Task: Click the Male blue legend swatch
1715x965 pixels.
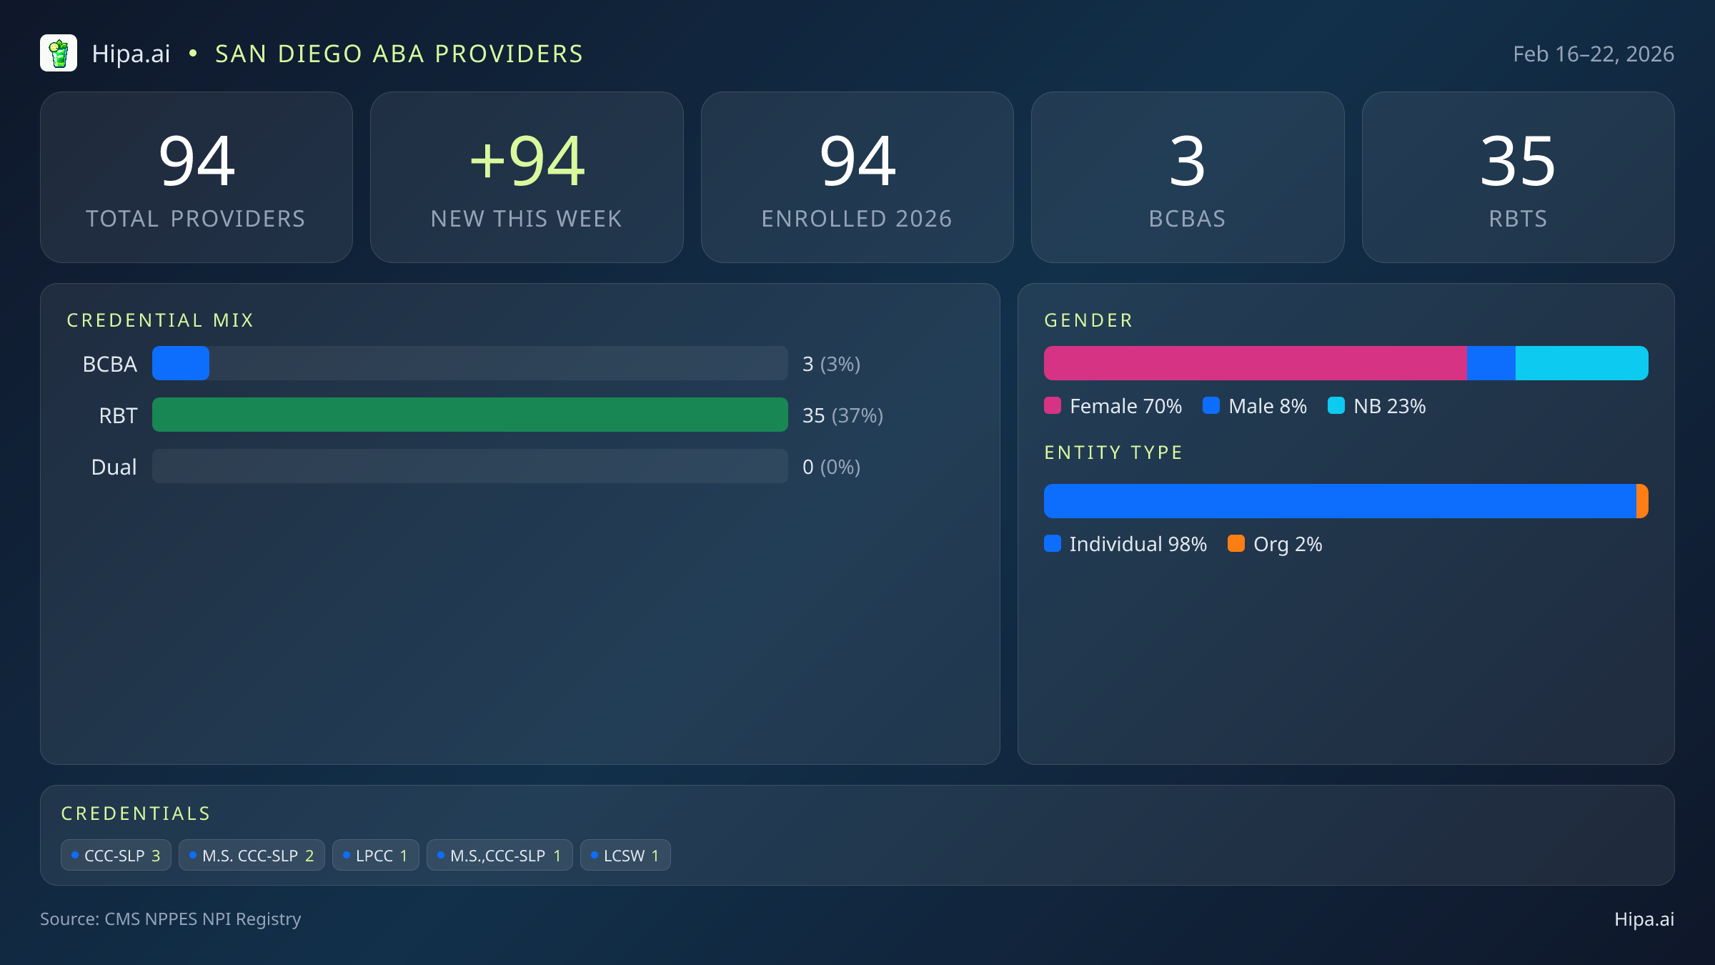Action: [1211, 406]
